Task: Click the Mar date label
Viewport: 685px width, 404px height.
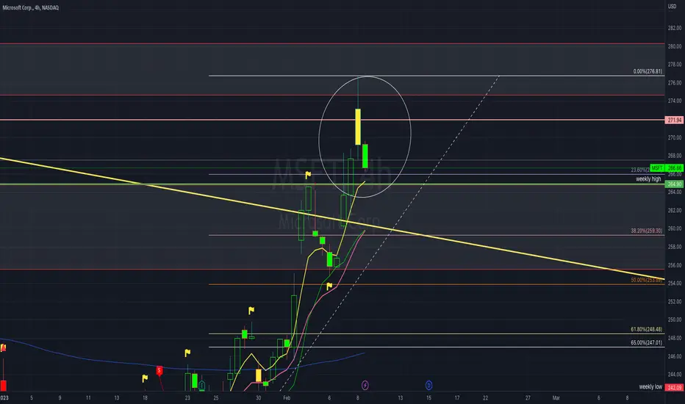Action: click(556, 398)
